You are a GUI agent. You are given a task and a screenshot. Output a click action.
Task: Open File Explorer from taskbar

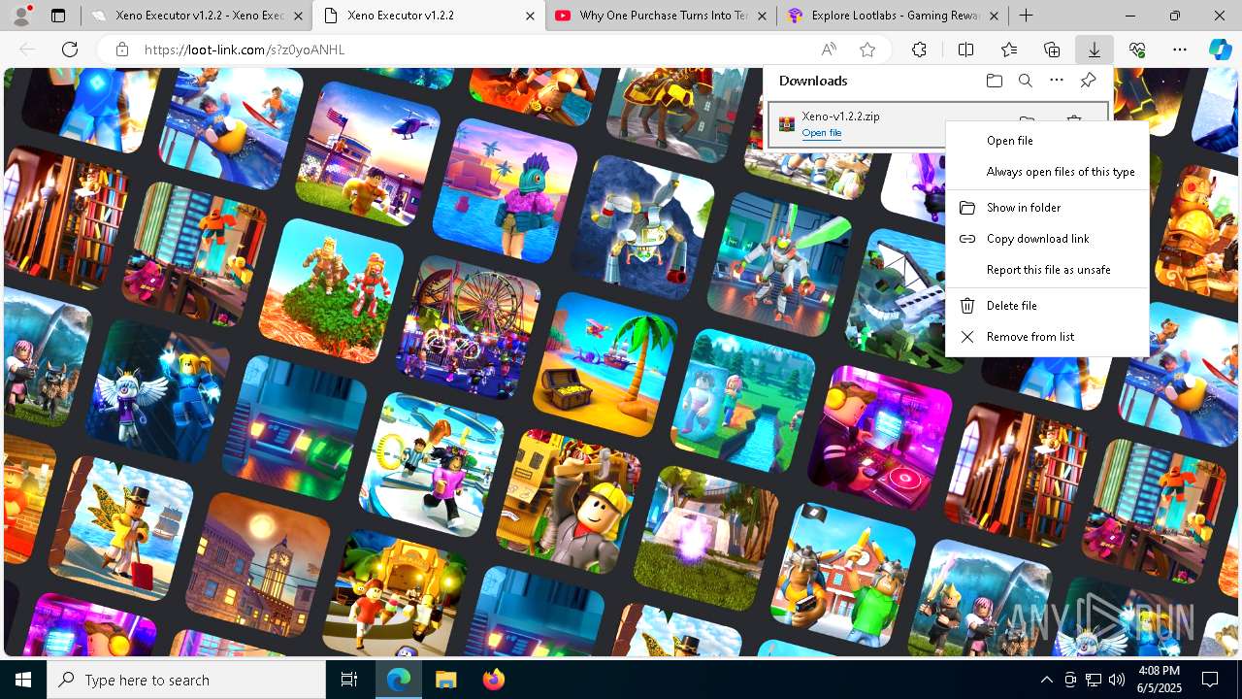[445, 680]
